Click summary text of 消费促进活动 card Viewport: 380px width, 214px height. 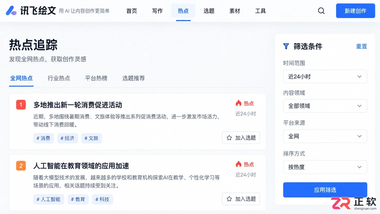tap(126, 120)
